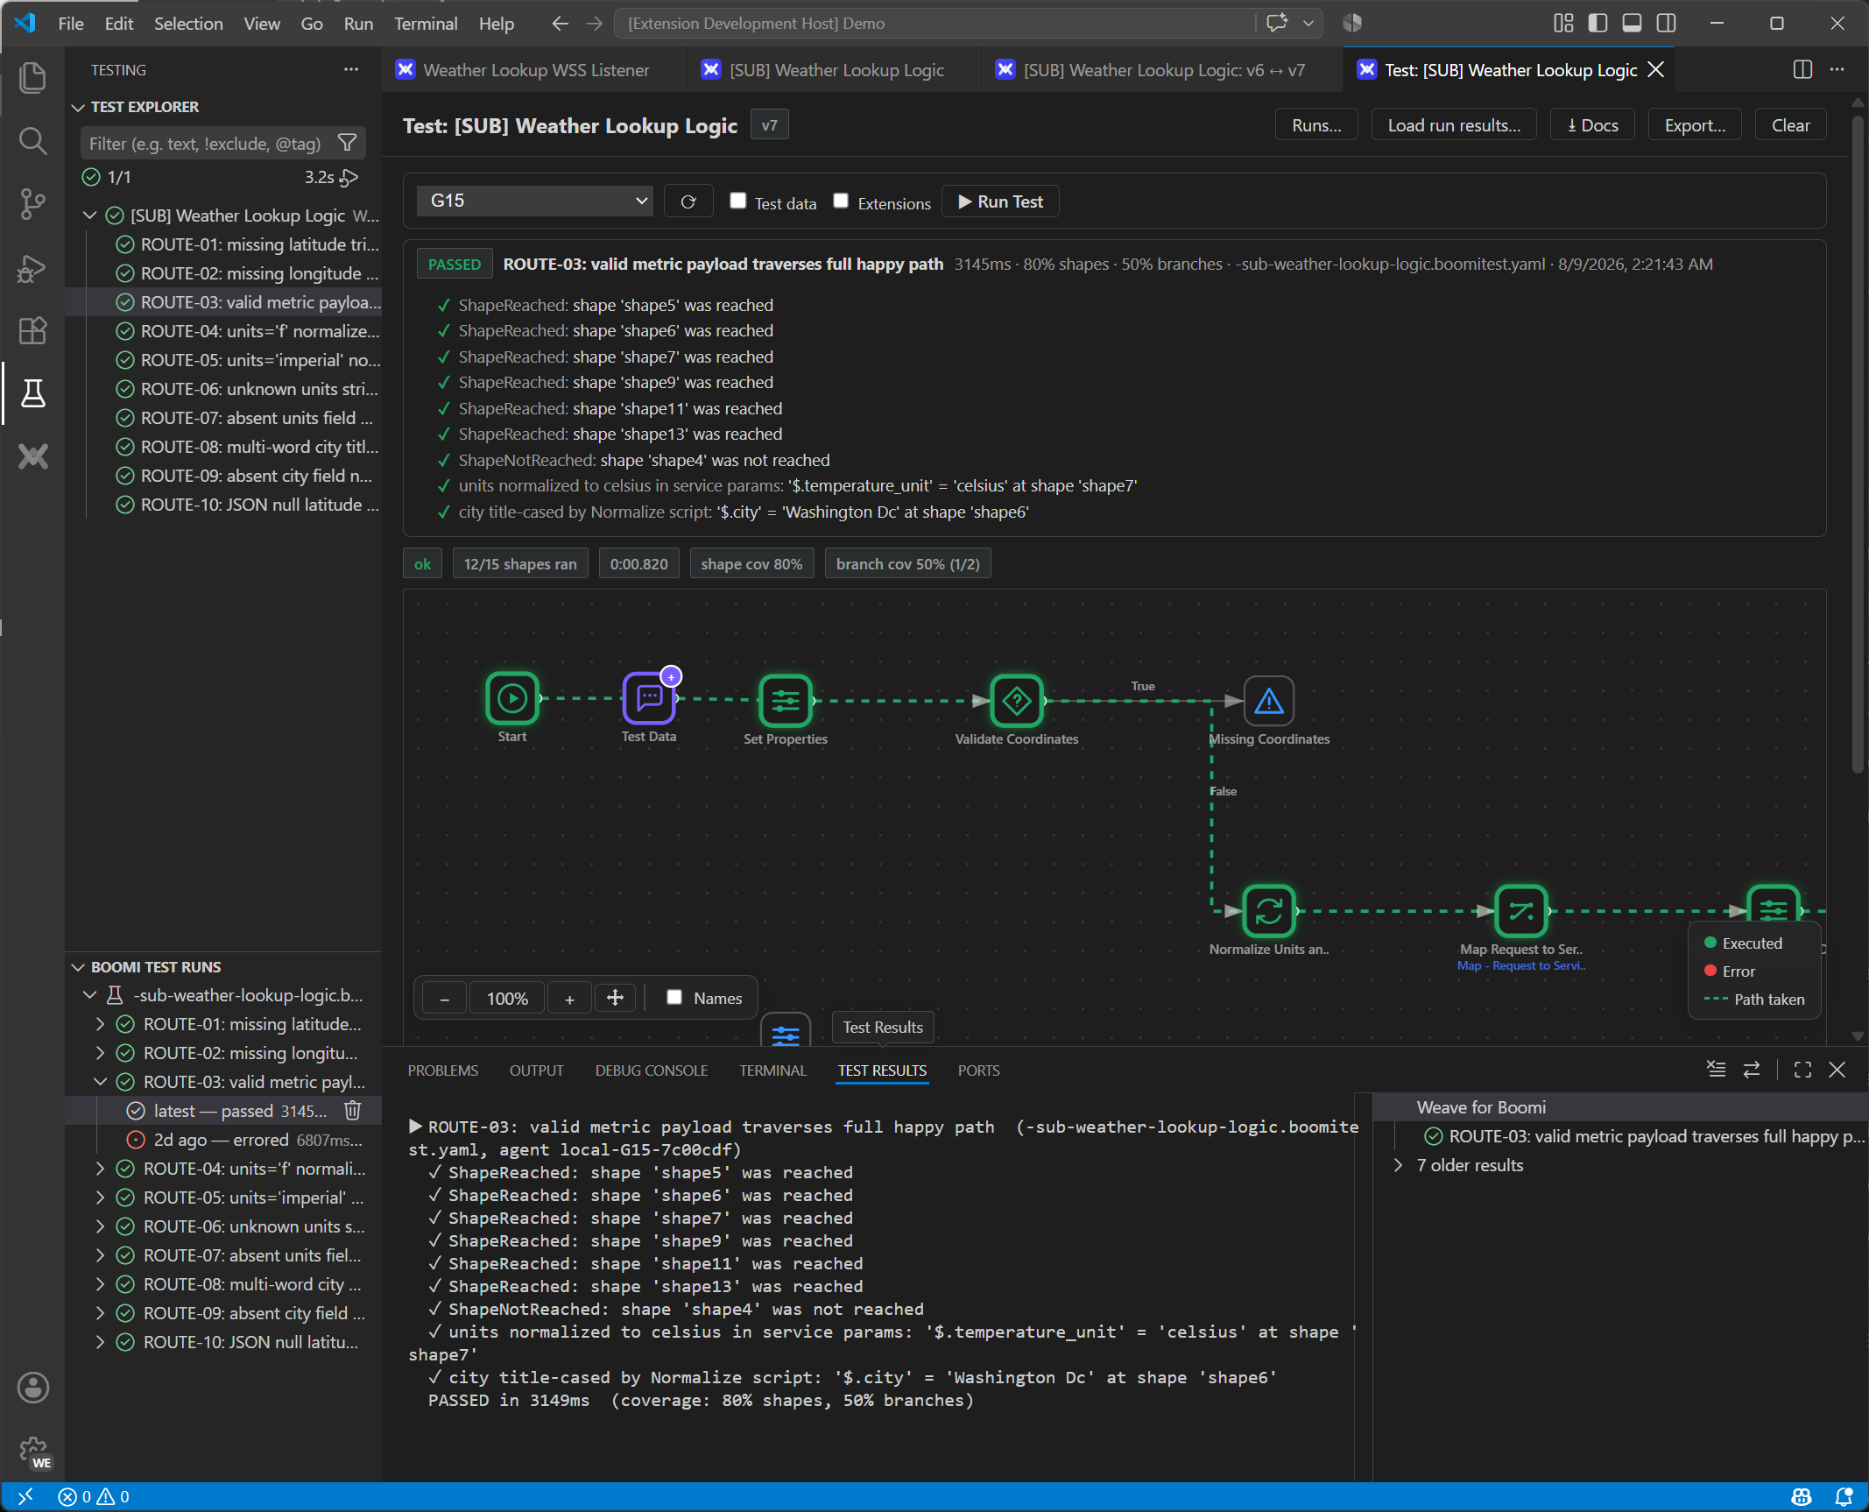1869x1512 pixels.
Task: Split the editor right
Action: click(1802, 70)
